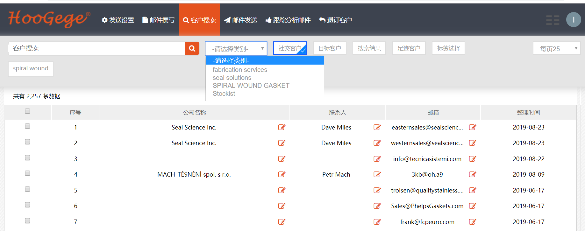The width and height of the screenshot is (585, 231).
Task: Click the 序号 column header
Action: point(75,112)
